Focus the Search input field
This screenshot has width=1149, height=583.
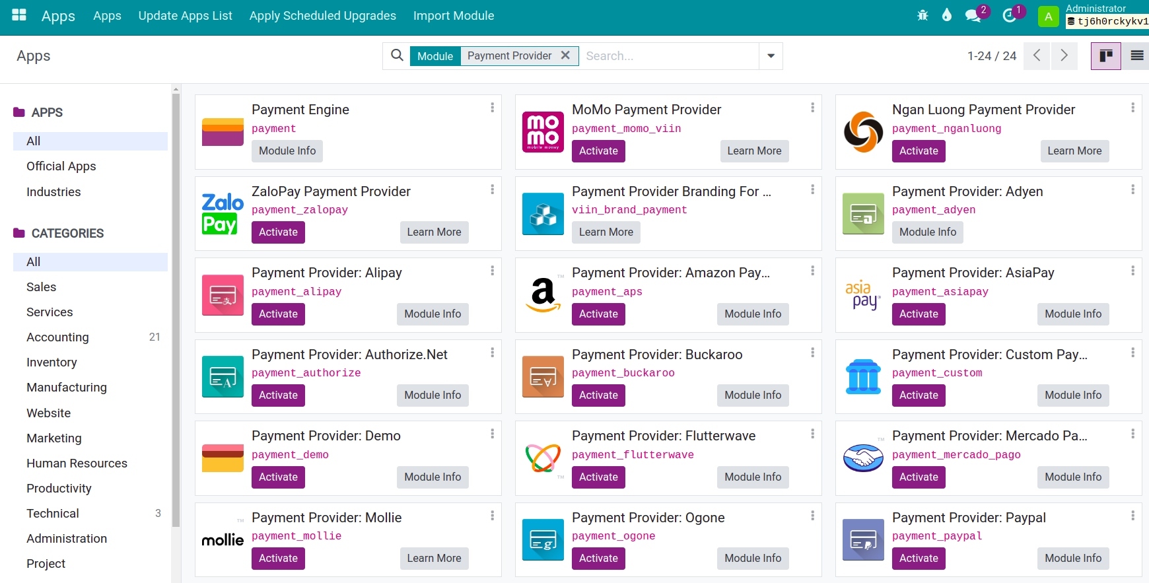pos(668,56)
